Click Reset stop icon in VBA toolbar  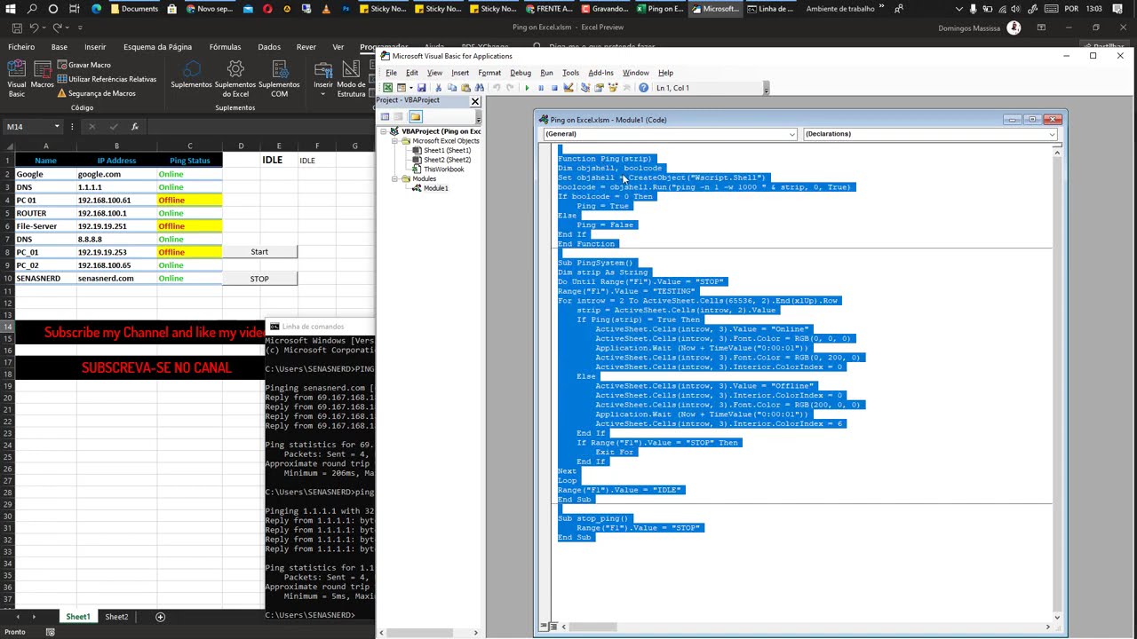(554, 88)
